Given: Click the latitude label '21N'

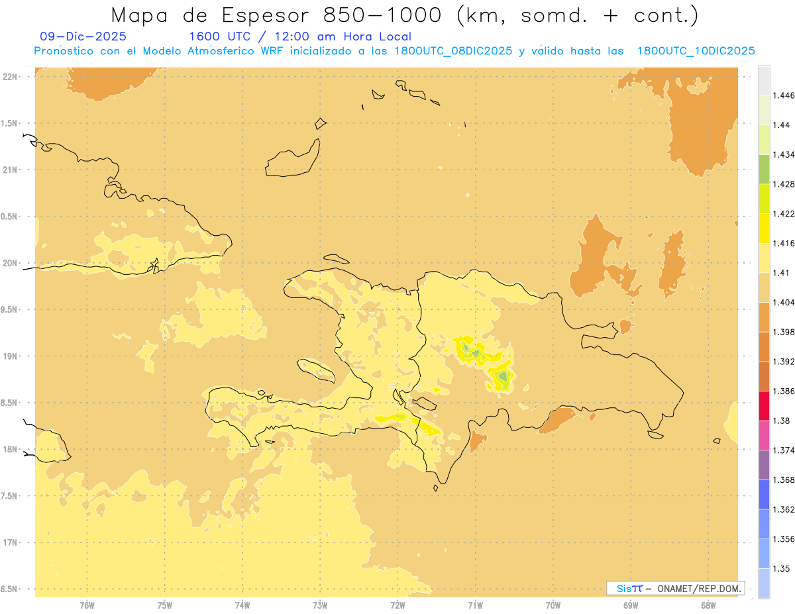Looking at the screenshot, I should click(x=11, y=170).
